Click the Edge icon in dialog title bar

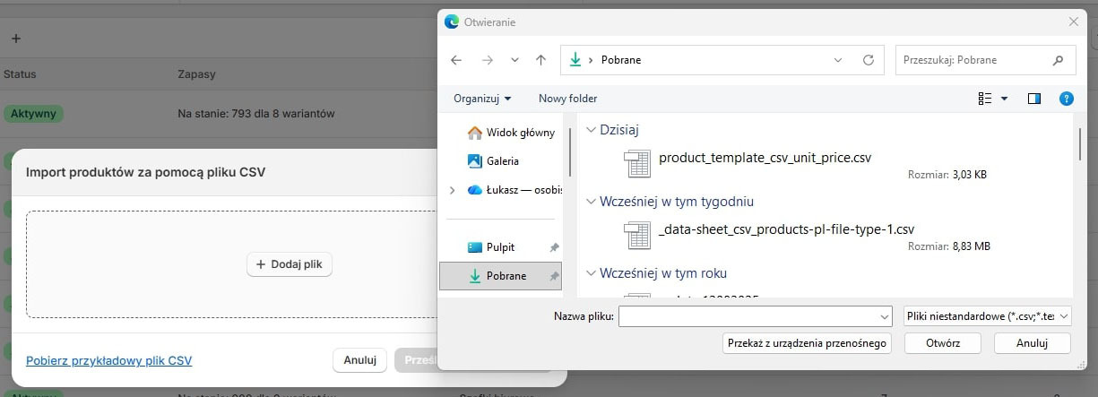tap(452, 22)
